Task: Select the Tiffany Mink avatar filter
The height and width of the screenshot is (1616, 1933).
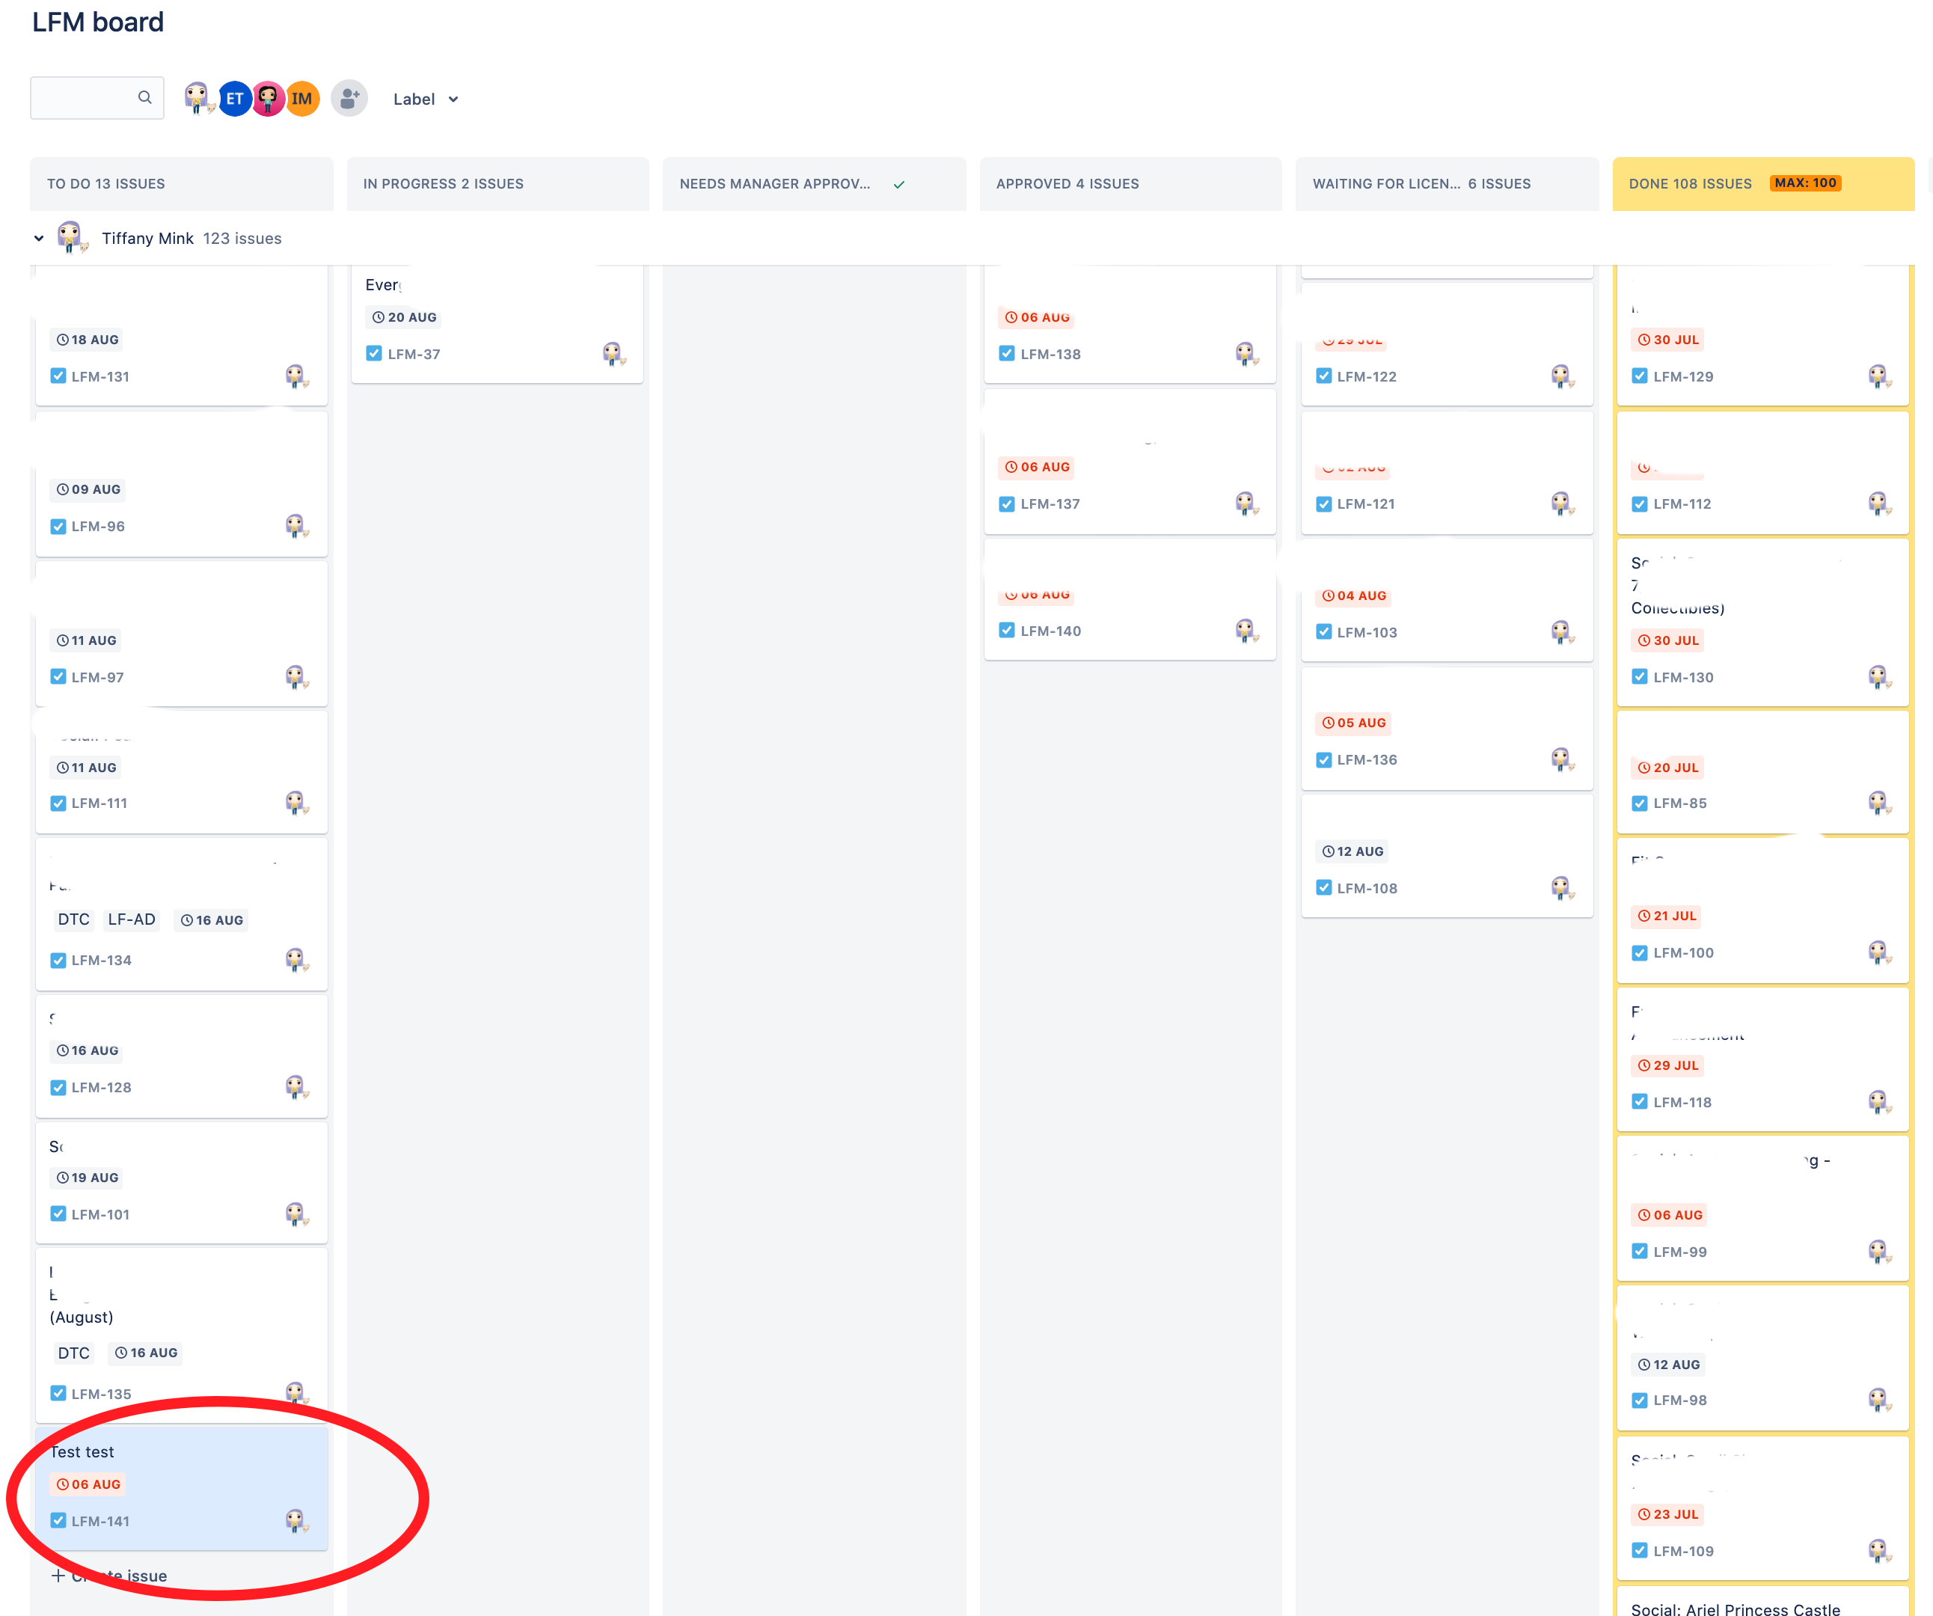Action: 199,97
